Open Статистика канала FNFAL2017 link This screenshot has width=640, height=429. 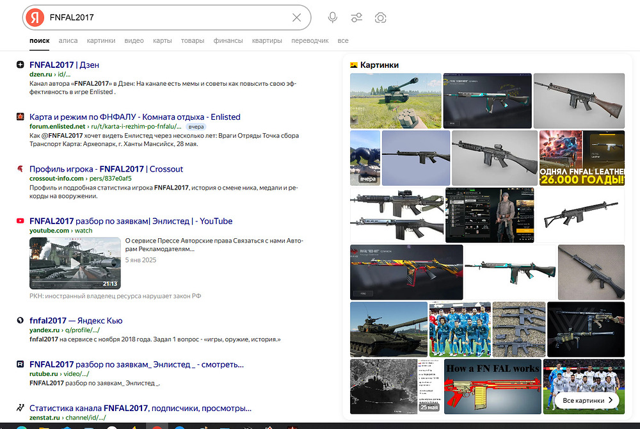click(x=140, y=408)
